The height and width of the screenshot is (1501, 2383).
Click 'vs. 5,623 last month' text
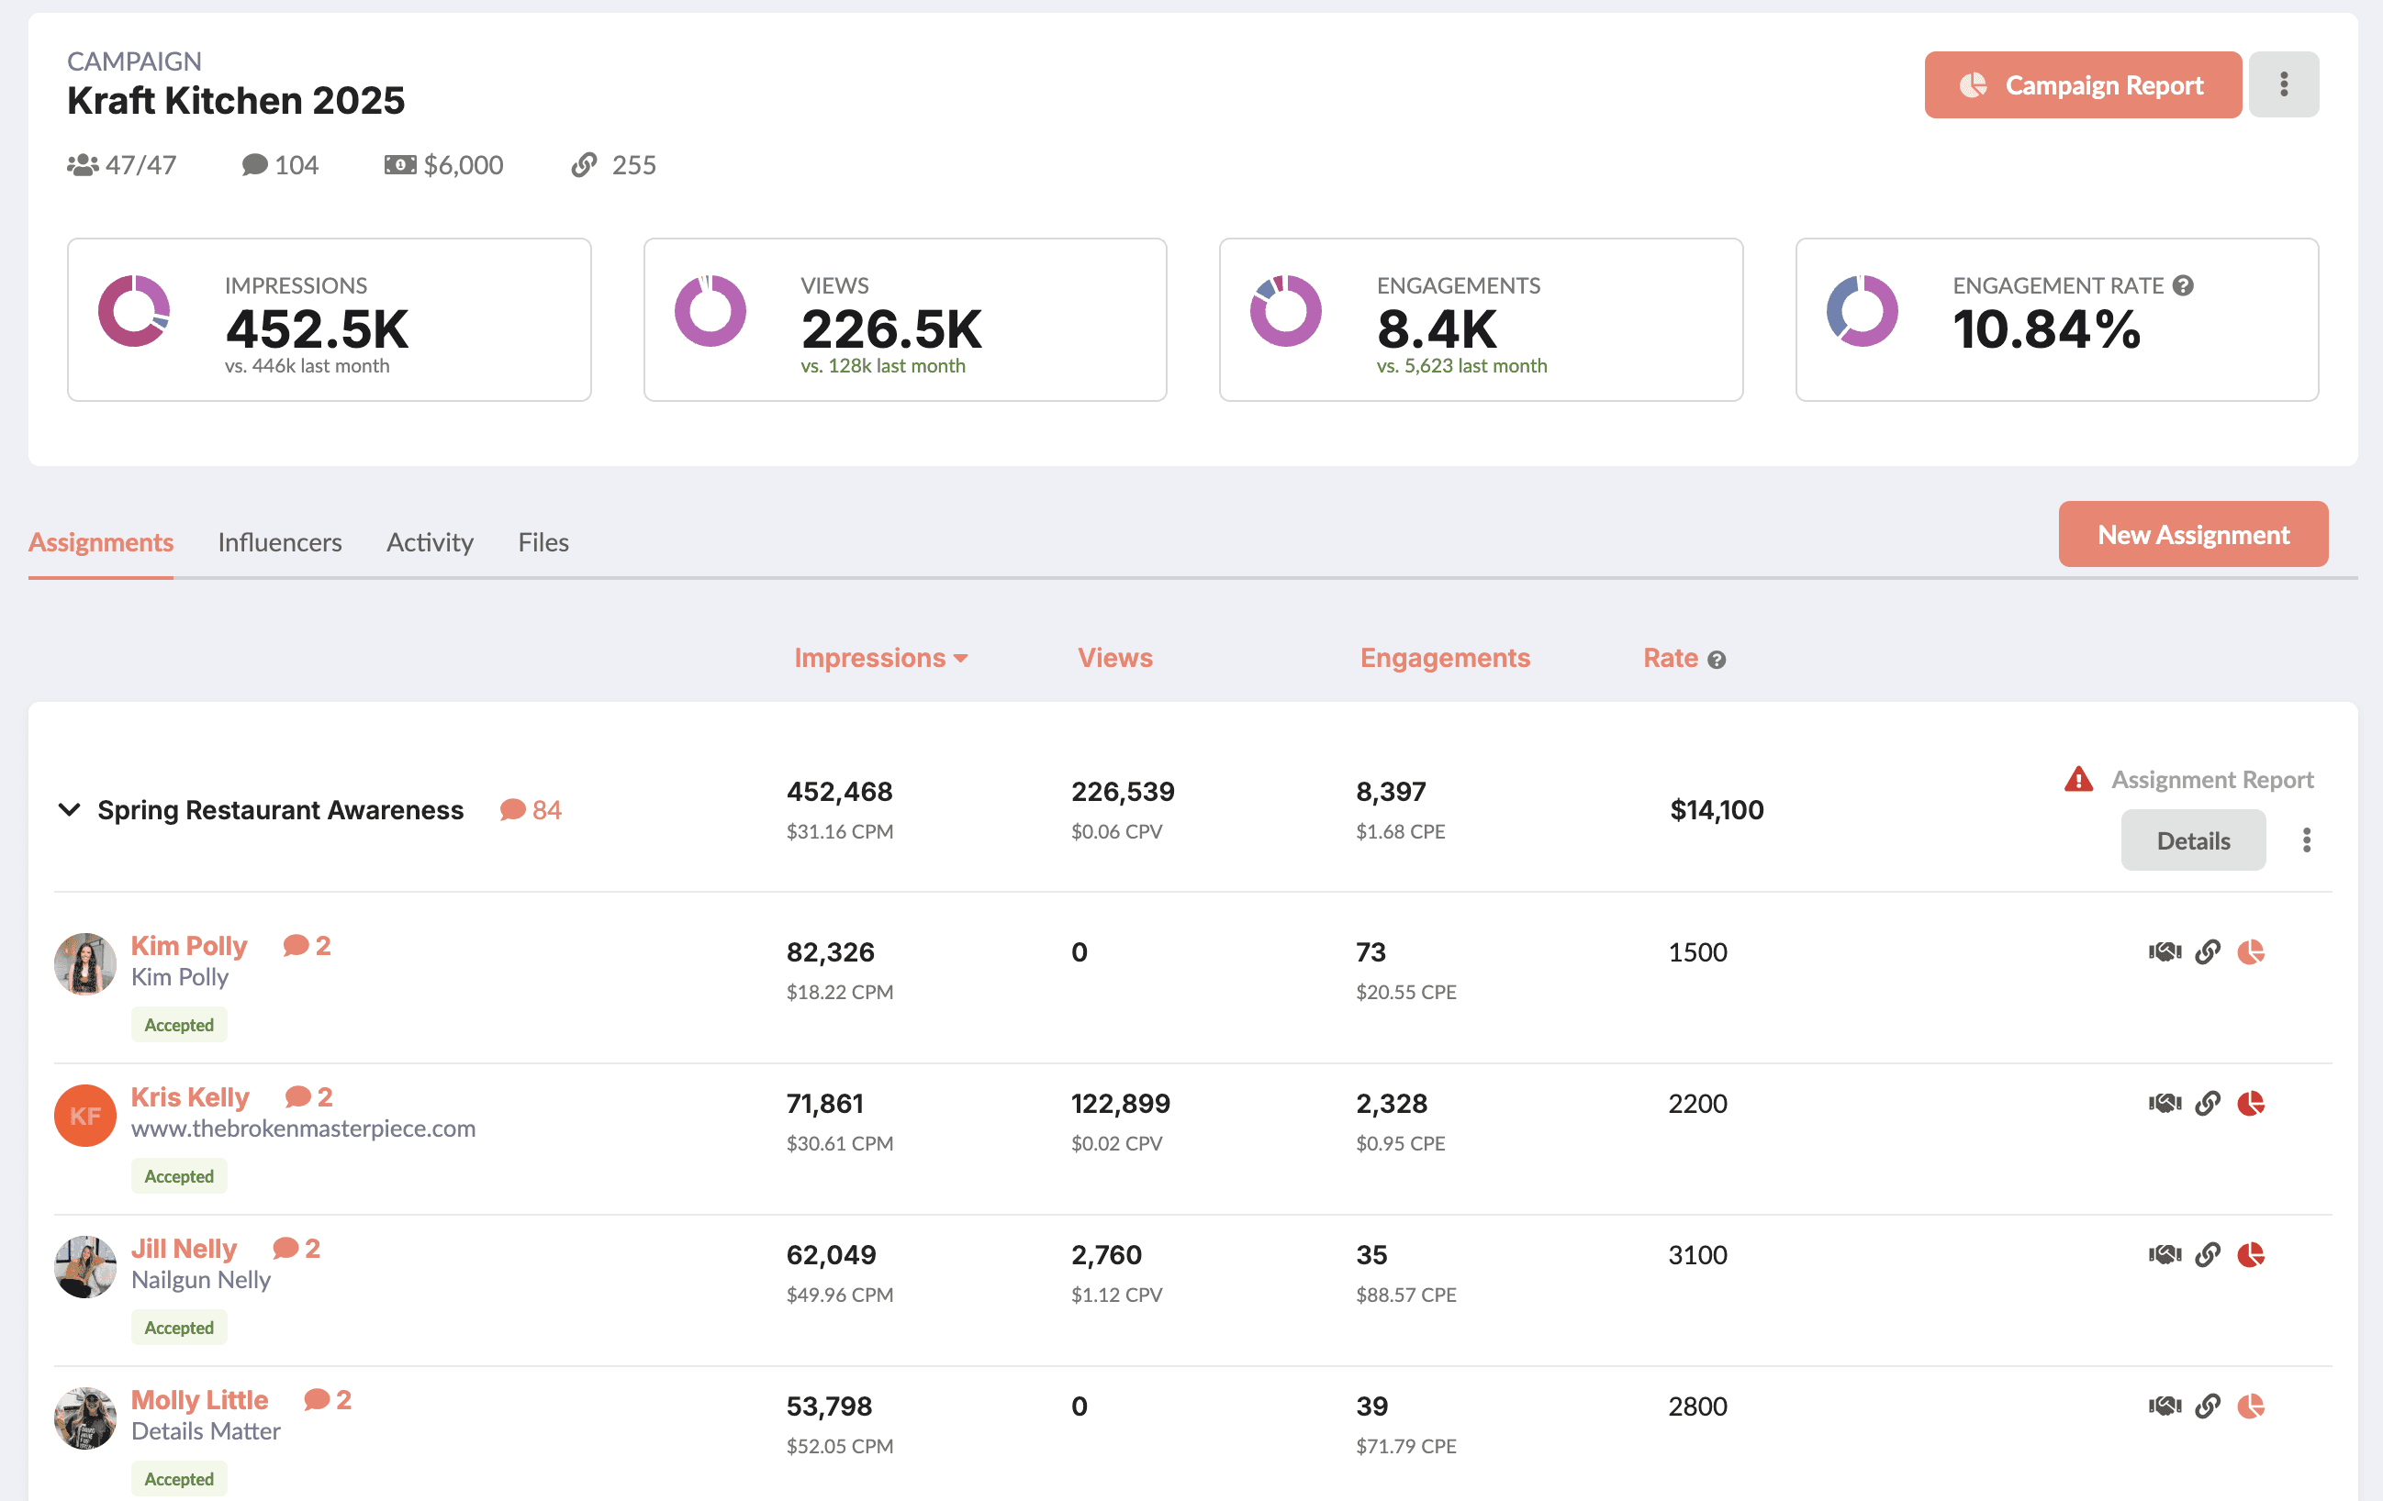1461,366
